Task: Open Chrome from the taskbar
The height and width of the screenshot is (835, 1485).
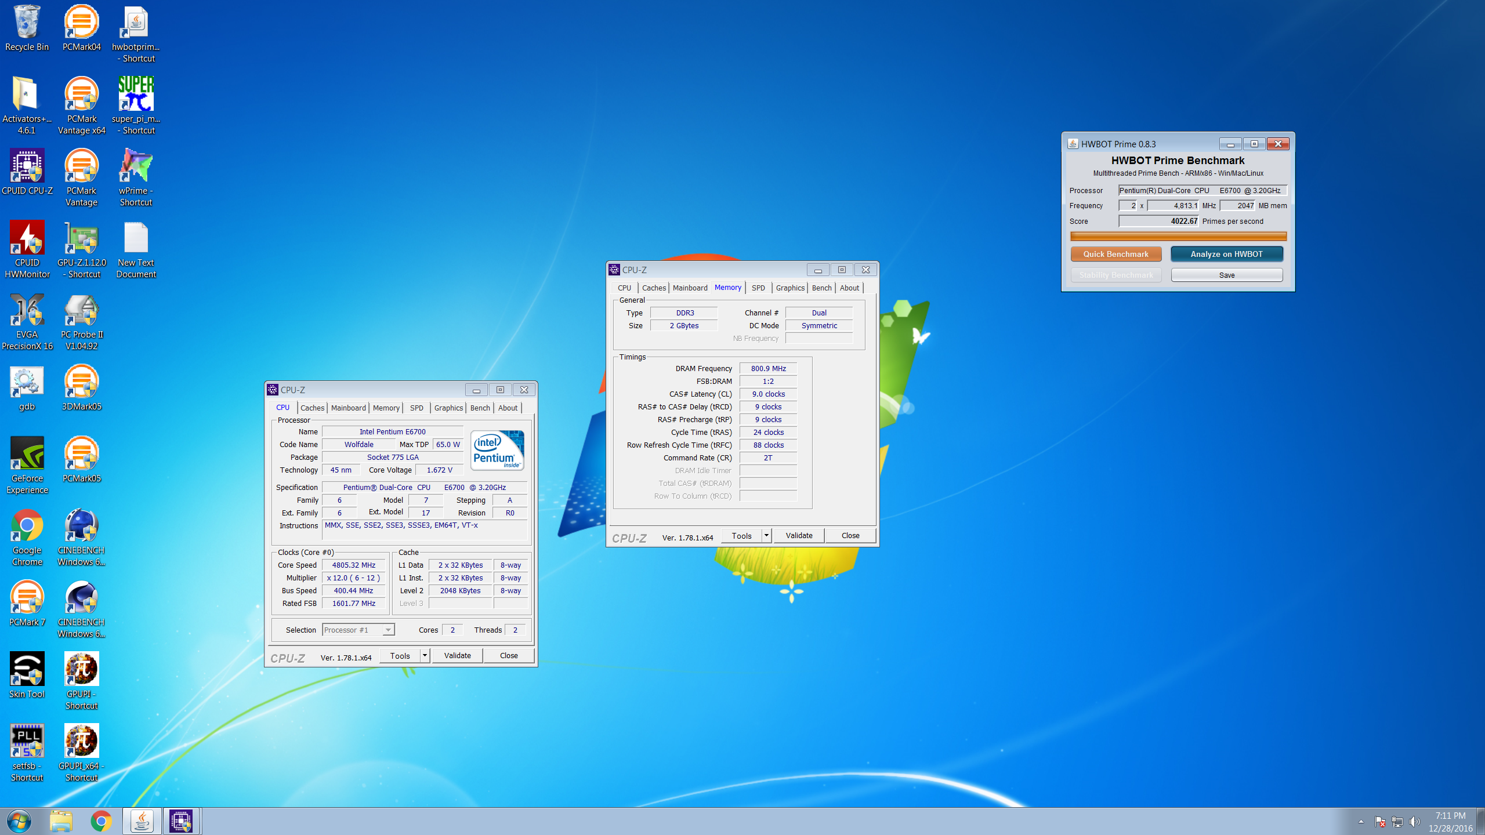Action: (x=101, y=821)
